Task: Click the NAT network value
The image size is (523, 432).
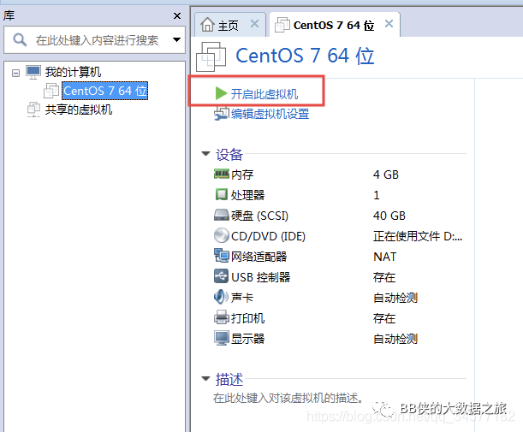Action: [385, 257]
